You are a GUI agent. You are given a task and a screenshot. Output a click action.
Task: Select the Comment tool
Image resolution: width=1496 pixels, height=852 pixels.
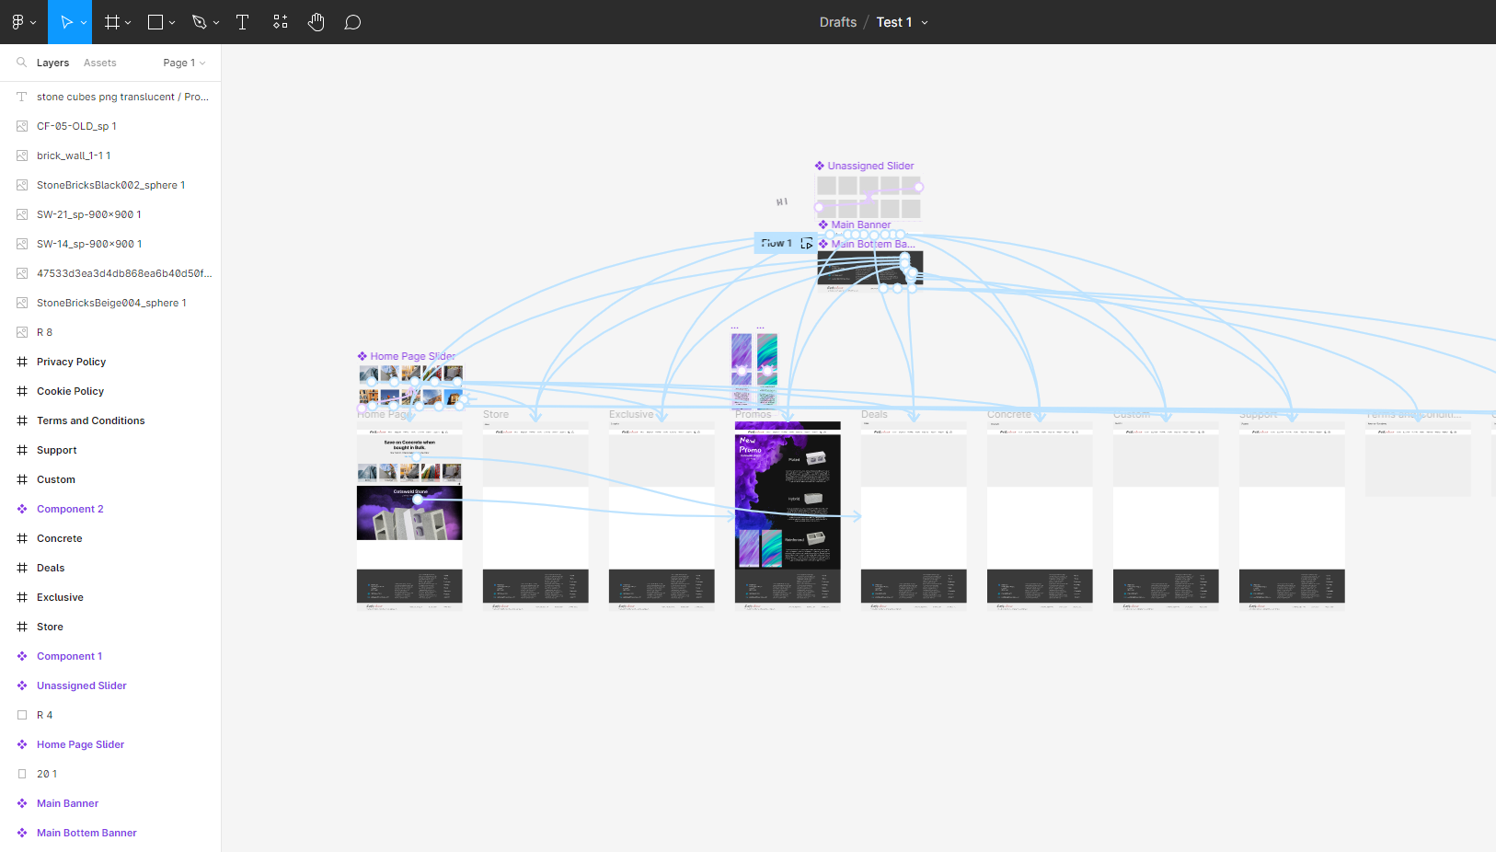(x=352, y=22)
